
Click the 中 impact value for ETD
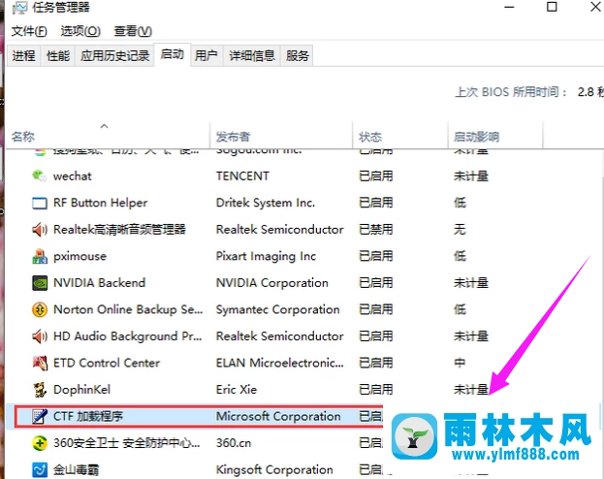(460, 363)
